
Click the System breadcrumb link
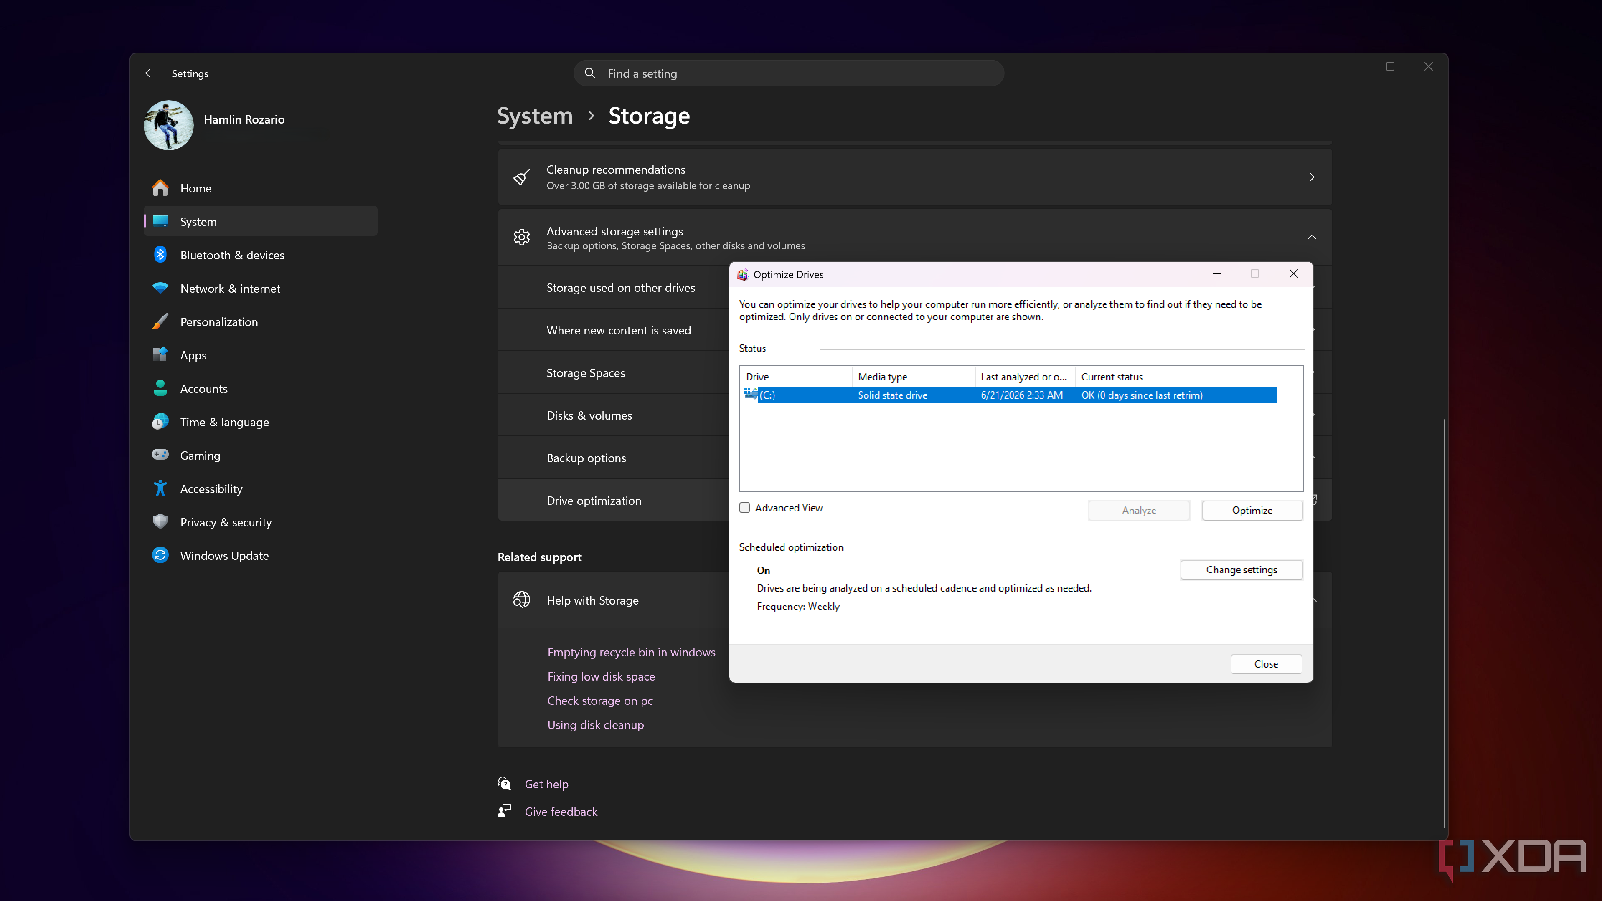[x=535, y=116]
